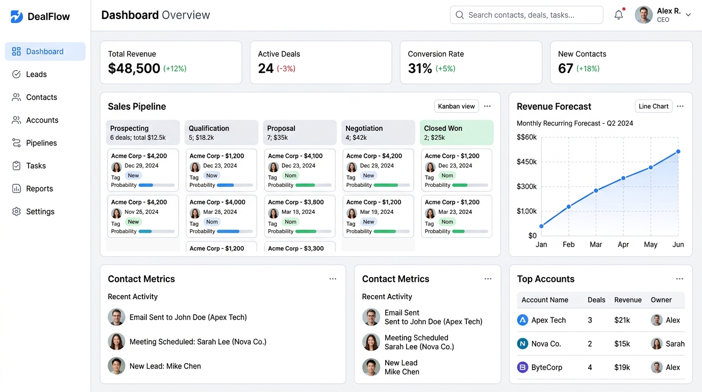
Task: Open Acme Corp - $4,000 deal card
Action: click(x=221, y=216)
